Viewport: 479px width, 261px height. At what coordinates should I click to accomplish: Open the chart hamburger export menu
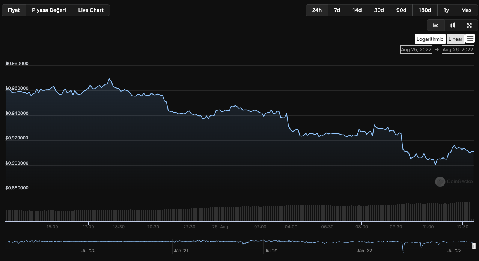(x=470, y=39)
